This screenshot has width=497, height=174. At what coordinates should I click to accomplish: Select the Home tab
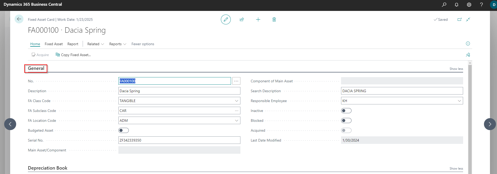(x=35, y=44)
